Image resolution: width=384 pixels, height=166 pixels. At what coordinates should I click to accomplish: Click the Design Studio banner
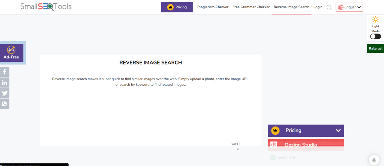(x=306, y=145)
